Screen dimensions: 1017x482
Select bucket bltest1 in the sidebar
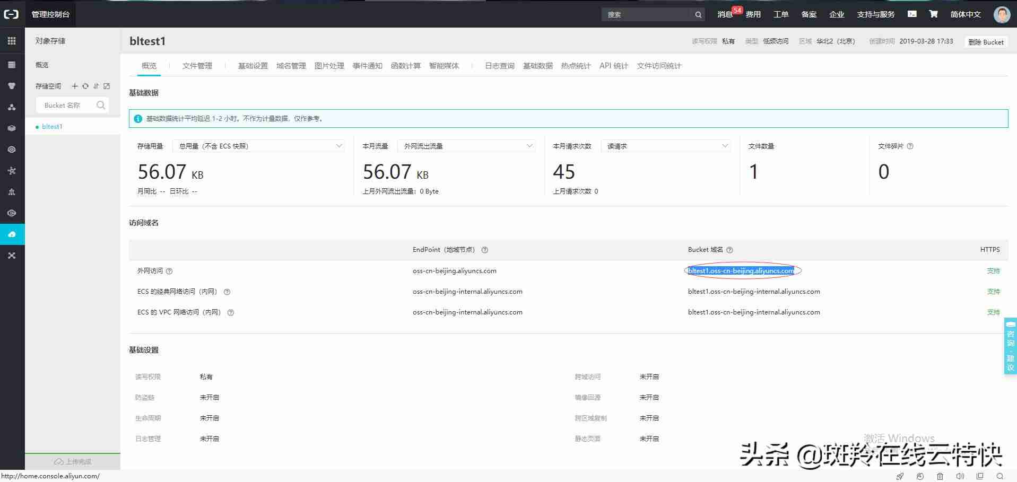(52, 127)
